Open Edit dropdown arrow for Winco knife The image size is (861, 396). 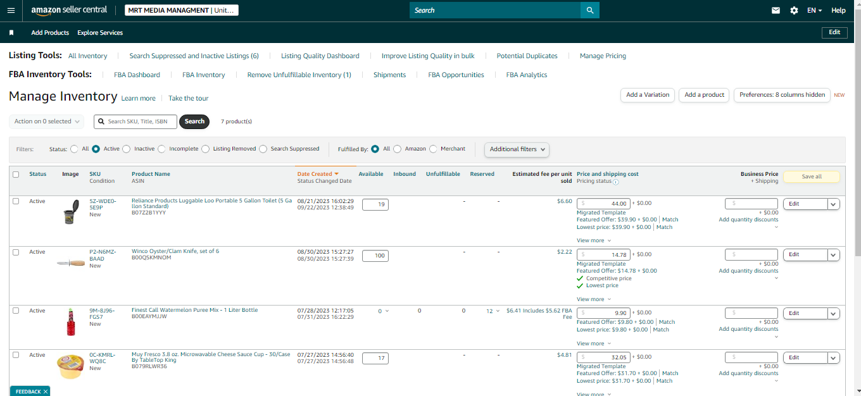[834, 255]
